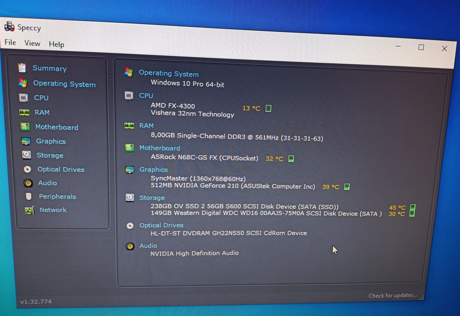Select Summary in the sidebar

pyautogui.click(x=50, y=68)
